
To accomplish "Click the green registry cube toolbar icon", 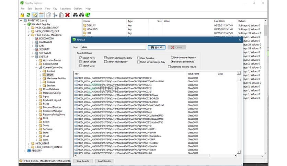I will 88,15.
